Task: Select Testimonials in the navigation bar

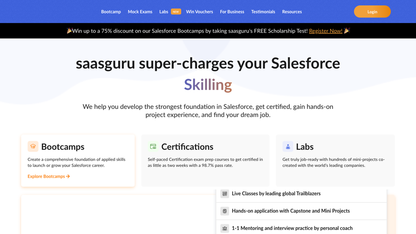Action: click(x=263, y=12)
